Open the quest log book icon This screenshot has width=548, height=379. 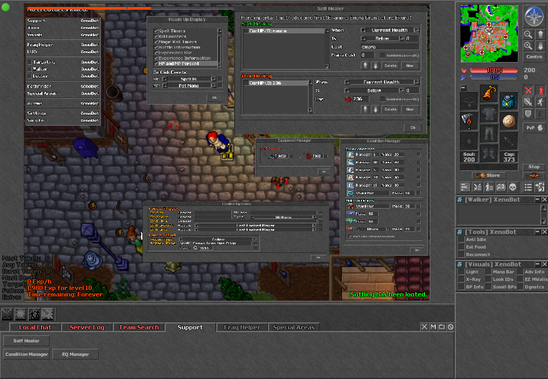[501, 187]
